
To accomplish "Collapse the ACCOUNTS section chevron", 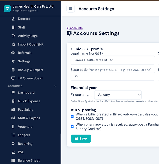I will tap(55, 86).
